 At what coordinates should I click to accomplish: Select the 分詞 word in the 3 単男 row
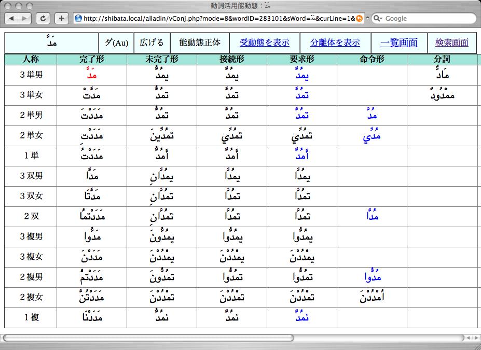[x=442, y=73]
